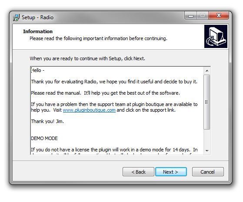Viewport: 243px width, 202px height.
Task: Continue setup with the Next > button
Action: pos(171,172)
